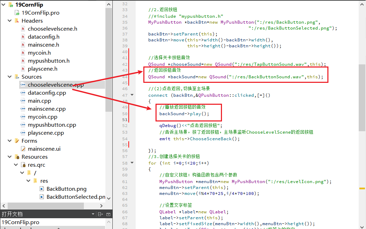Viewport: 366px width, 229px height.
Task: Collapse the Headers folder
Action: coord(10,21)
